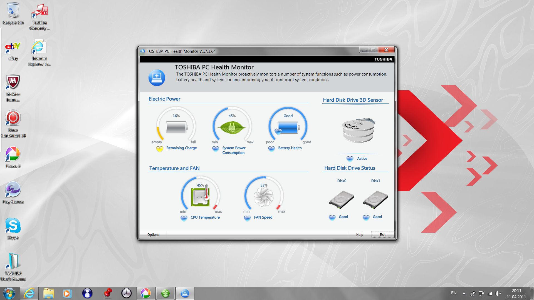The height and width of the screenshot is (300, 534).
Task: Click the Electric Power section heading
Action: click(x=164, y=99)
